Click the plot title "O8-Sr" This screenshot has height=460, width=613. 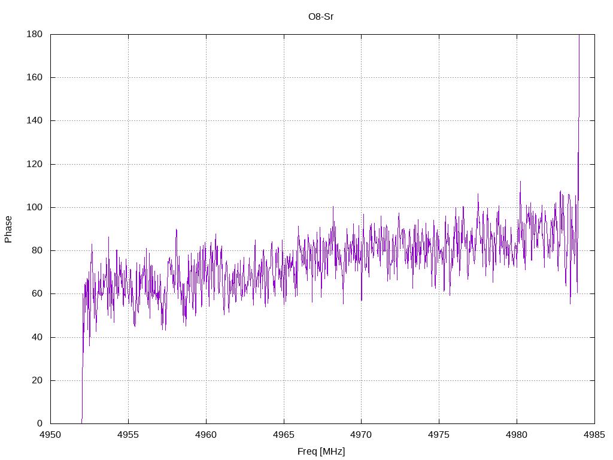(321, 17)
